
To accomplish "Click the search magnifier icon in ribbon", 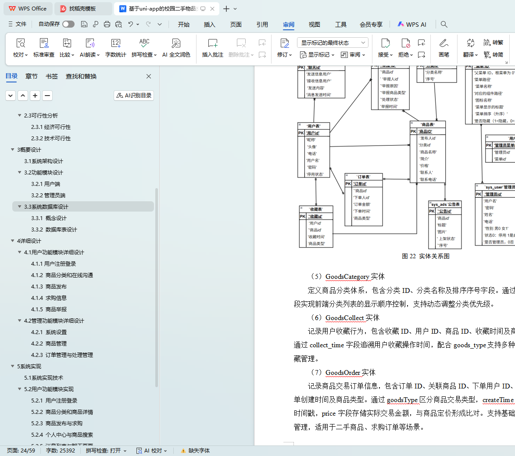I will pos(444,25).
